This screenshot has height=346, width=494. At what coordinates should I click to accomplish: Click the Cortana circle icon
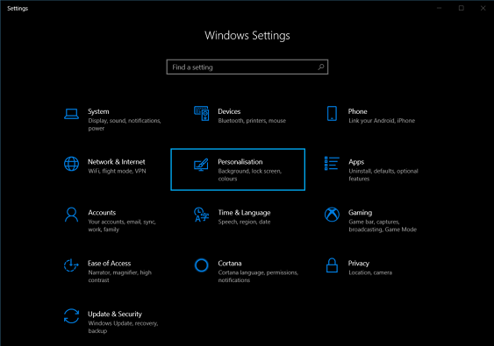tap(201, 265)
